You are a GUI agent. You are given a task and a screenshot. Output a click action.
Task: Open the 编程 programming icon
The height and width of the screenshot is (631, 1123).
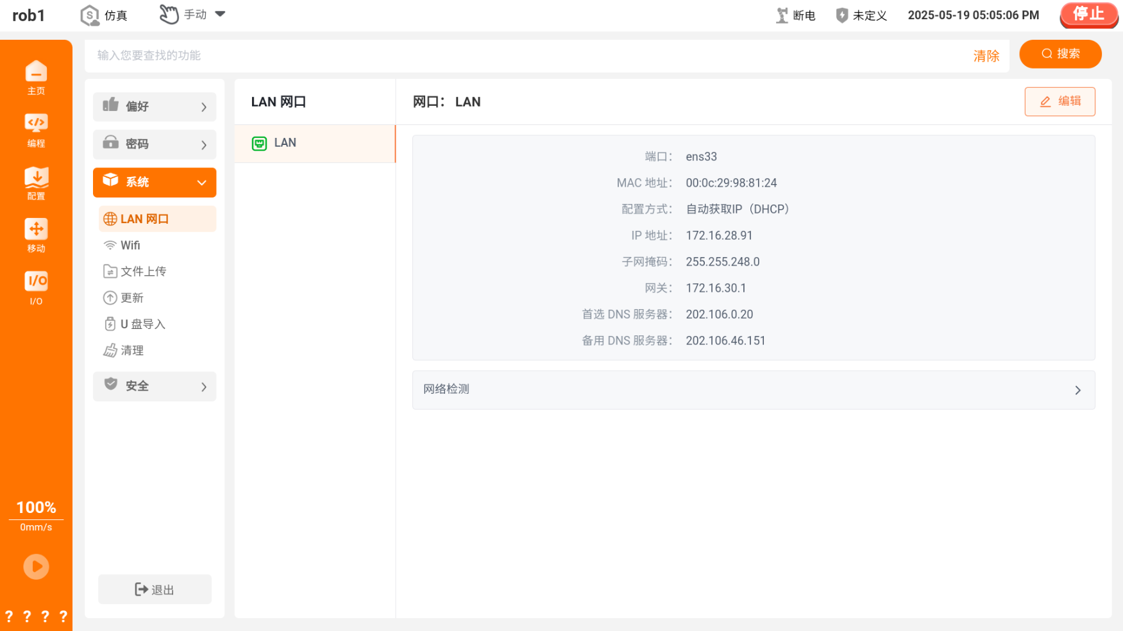36,130
